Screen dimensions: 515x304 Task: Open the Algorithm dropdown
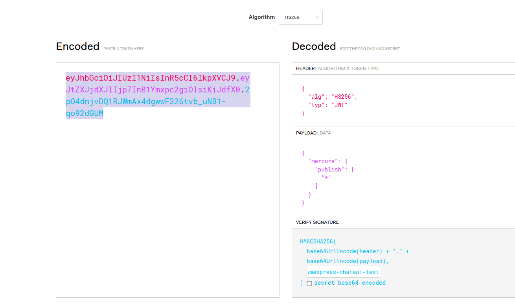[300, 17]
